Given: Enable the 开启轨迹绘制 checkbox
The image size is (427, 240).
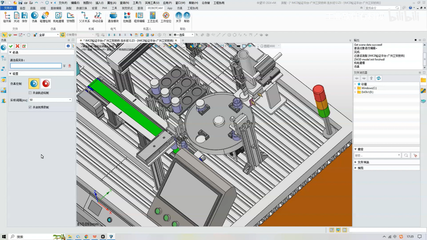Looking at the screenshot, I should pos(30,93).
